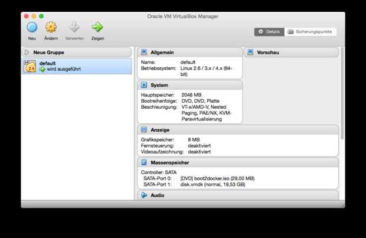Screen dimensions: 366x238
Task: Click the 'wird ausgeführt' status text
Action: click(64, 69)
